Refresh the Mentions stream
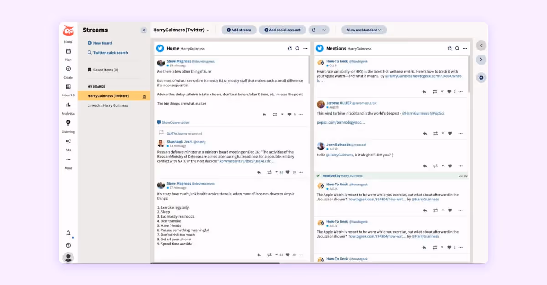The image size is (547, 285). (449, 48)
